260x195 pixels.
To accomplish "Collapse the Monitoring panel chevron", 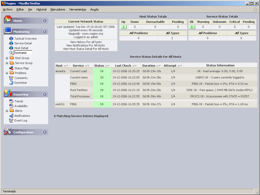I will (44, 31).
